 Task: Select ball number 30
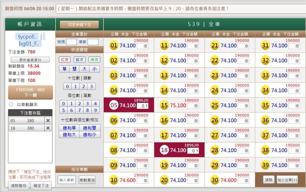215,180
